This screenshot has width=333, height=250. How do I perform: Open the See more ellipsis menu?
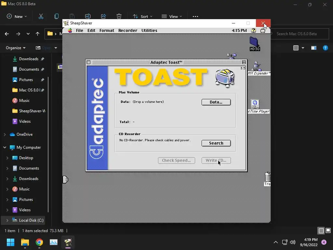[x=195, y=16]
